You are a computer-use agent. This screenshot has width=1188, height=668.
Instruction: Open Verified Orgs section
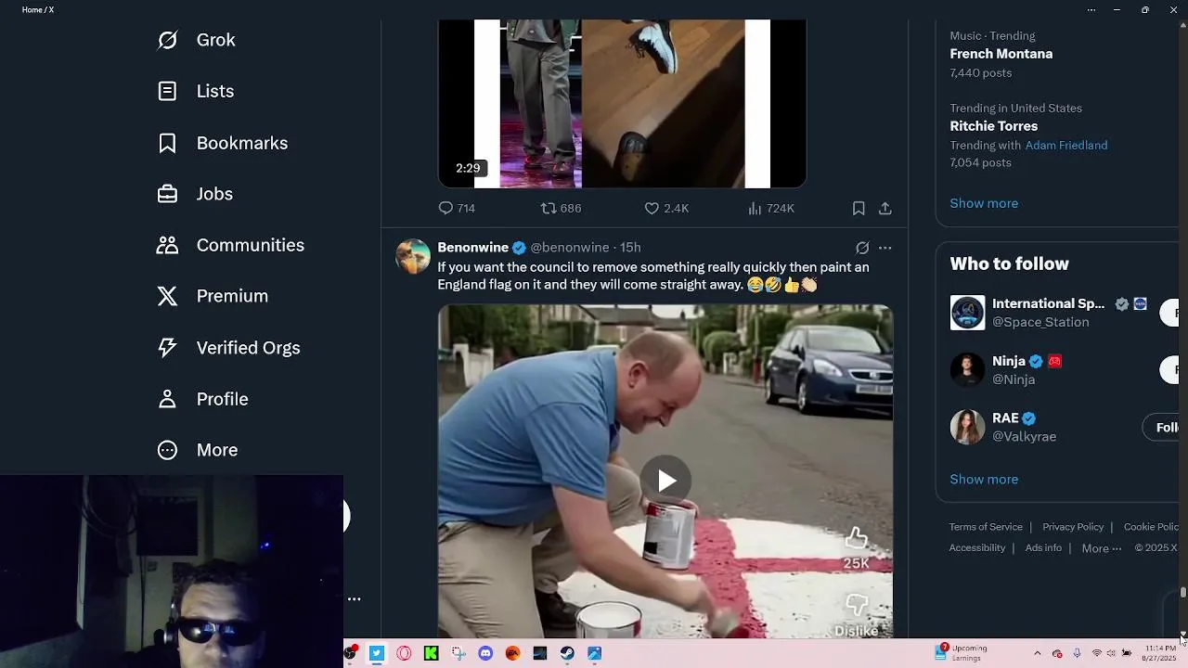228,348
